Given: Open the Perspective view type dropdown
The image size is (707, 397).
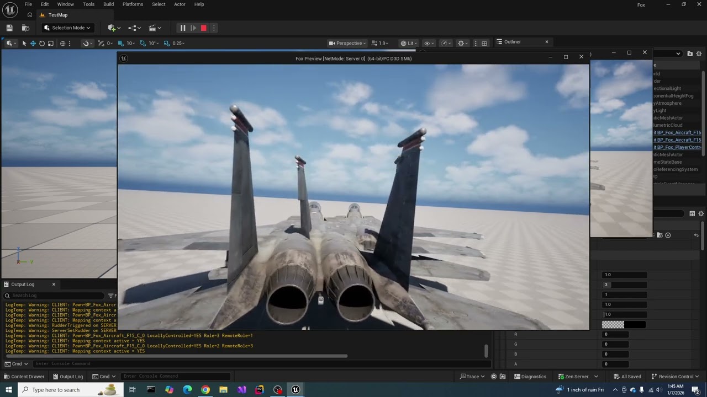Looking at the screenshot, I should 347,43.
